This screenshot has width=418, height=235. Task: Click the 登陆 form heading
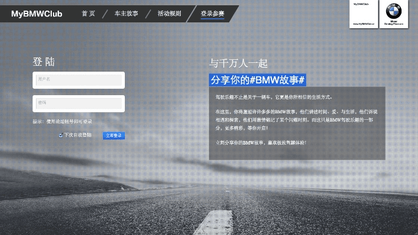(x=44, y=62)
